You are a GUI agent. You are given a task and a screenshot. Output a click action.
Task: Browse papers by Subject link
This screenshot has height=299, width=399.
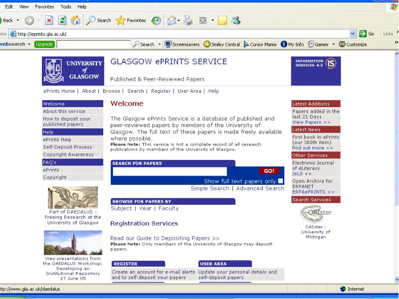(121, 208)
